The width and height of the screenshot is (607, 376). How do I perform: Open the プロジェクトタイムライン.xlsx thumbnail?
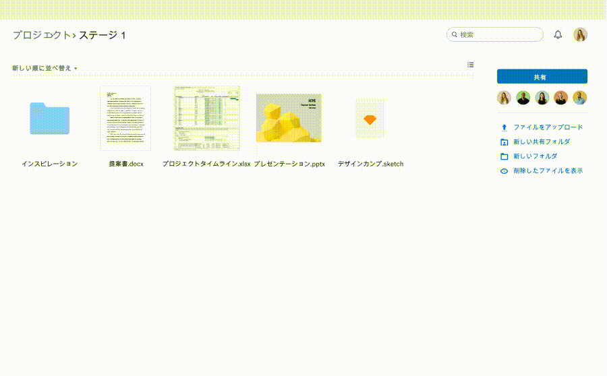206,119
